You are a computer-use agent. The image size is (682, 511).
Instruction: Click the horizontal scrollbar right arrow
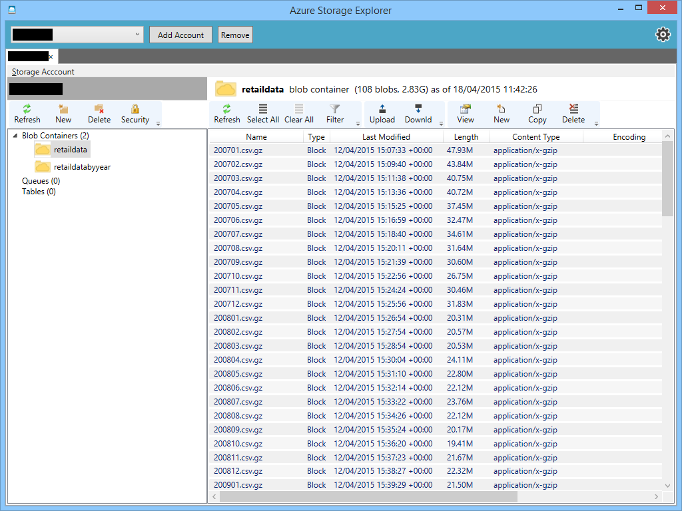656,496
